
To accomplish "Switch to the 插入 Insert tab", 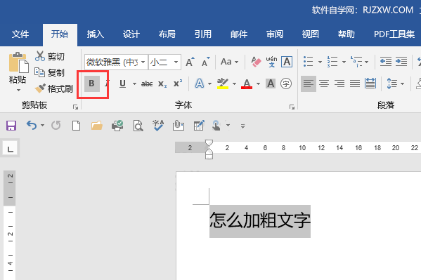I will [x=96, y=34].
